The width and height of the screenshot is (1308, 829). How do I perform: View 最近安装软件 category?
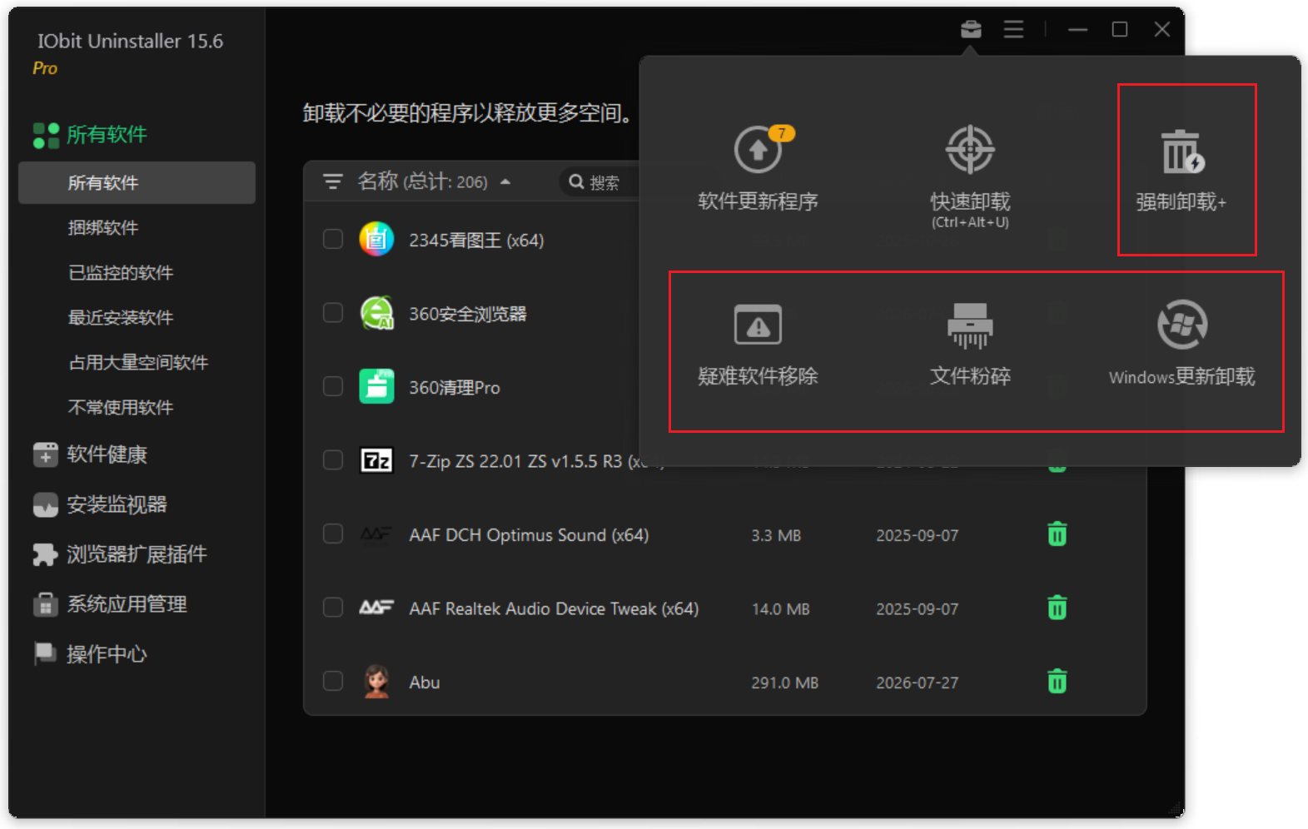[x=121, y=317]
